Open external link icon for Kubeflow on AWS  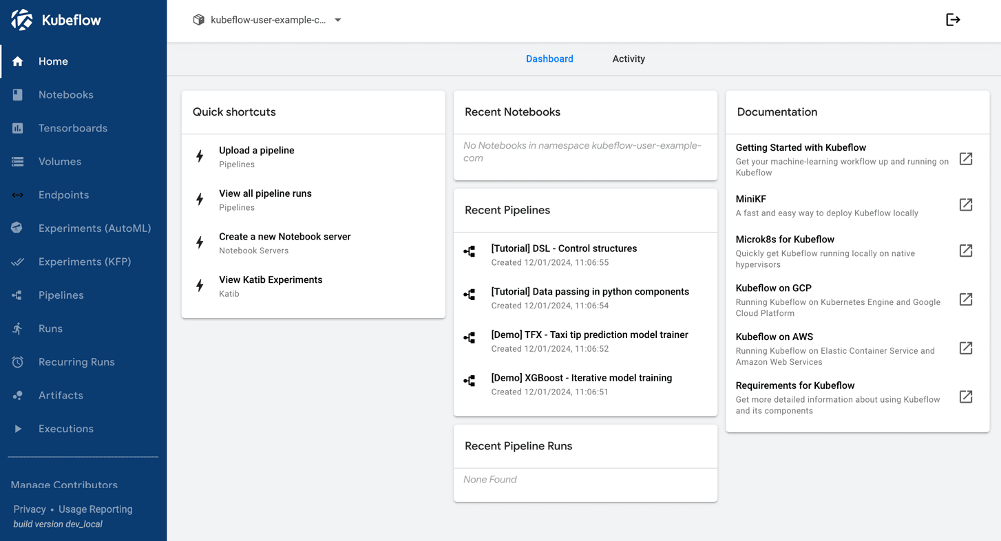(x=966, y=348)
